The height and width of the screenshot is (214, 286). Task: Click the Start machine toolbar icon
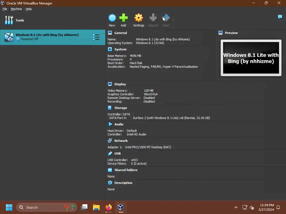[x=166, y=18]
